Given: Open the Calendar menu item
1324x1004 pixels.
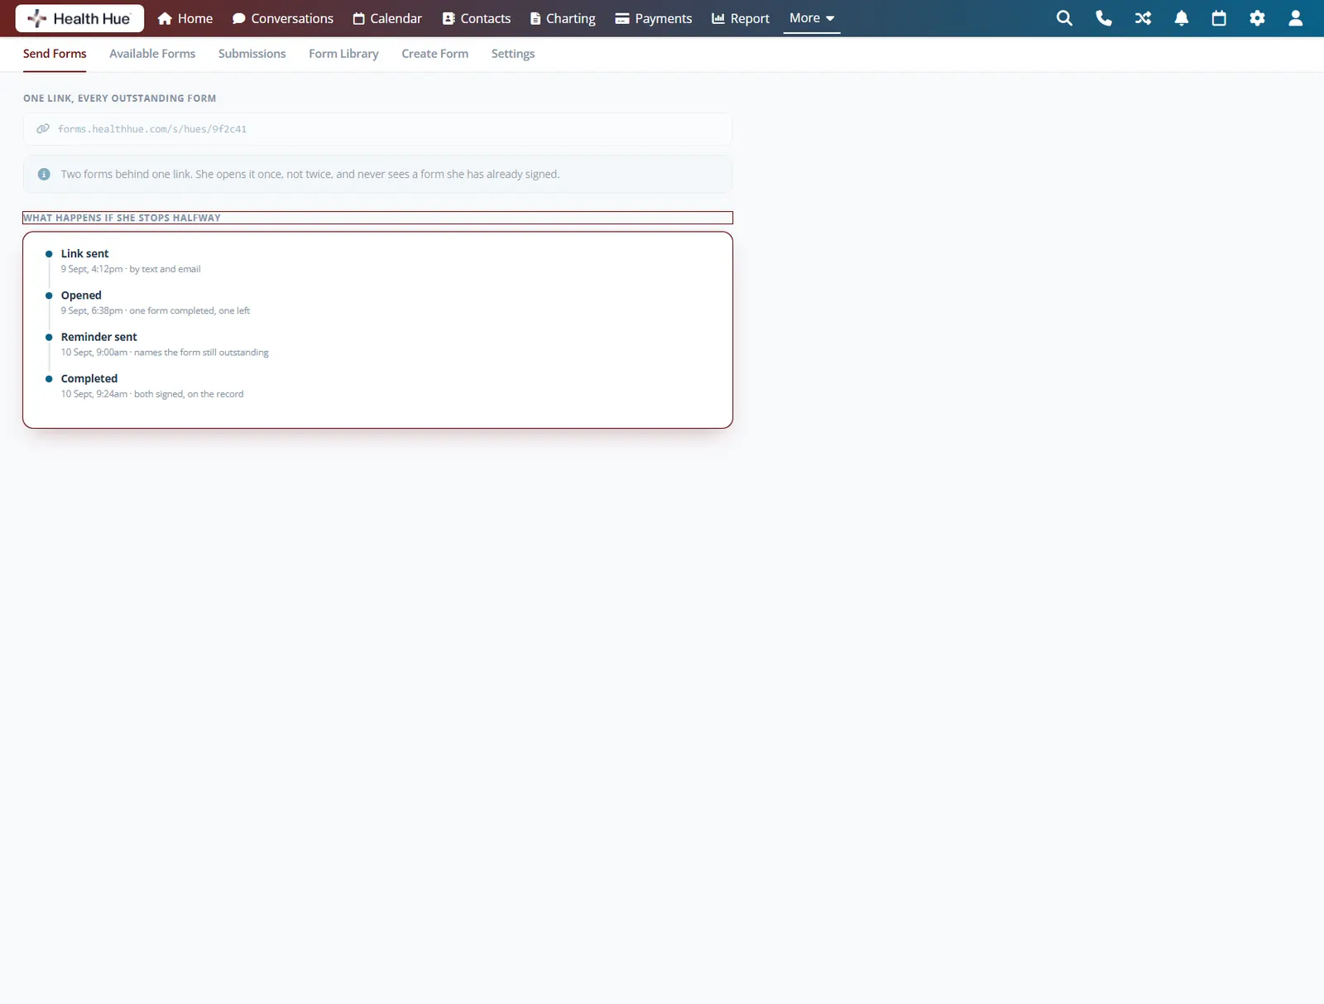Looking at the screenshot, I should point(387,18).
